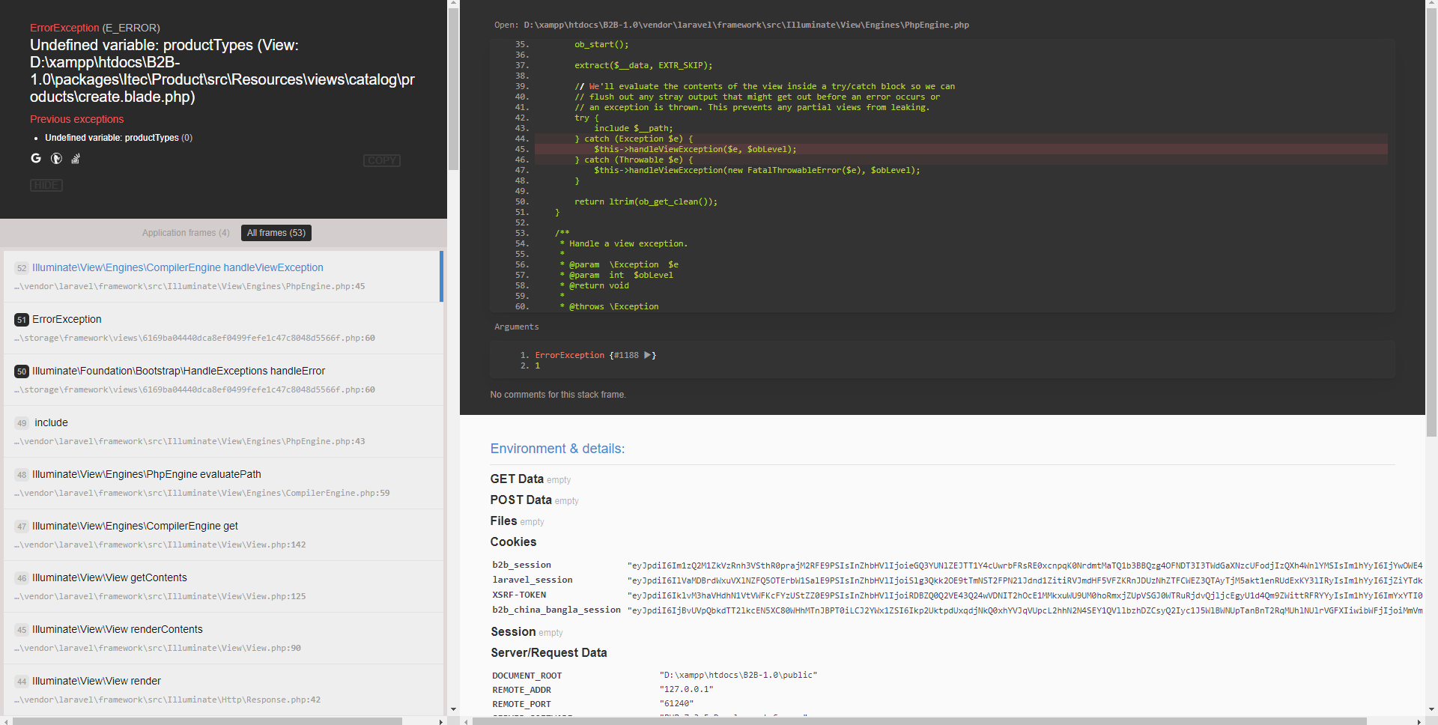Screen dimensions: 1438x725
Task: Select frame 51 ErrorException
Action: (223, 328)
